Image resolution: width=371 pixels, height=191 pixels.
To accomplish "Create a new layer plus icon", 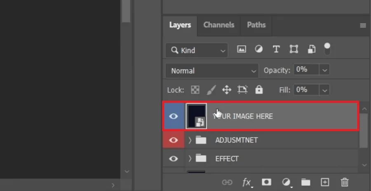I will [x=325, y=182].
